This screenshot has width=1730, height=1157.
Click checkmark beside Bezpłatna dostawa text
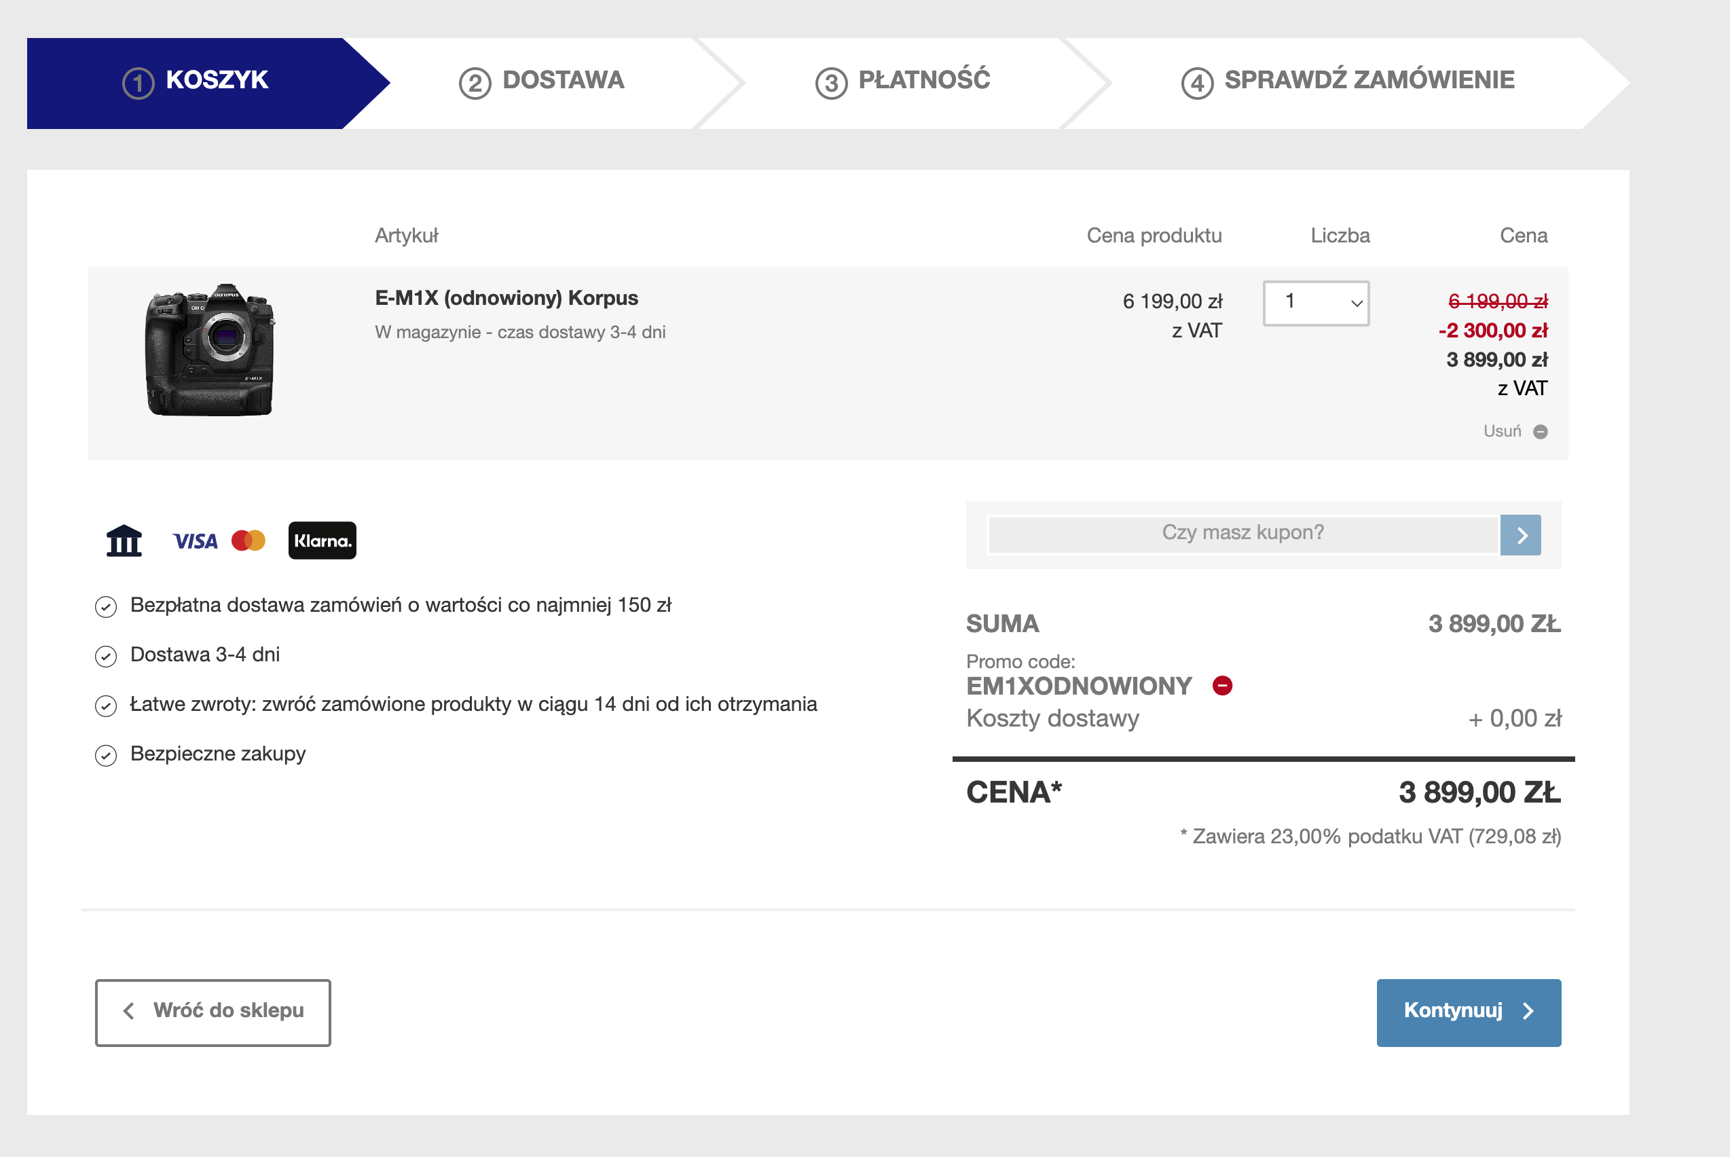pos(106,606)
